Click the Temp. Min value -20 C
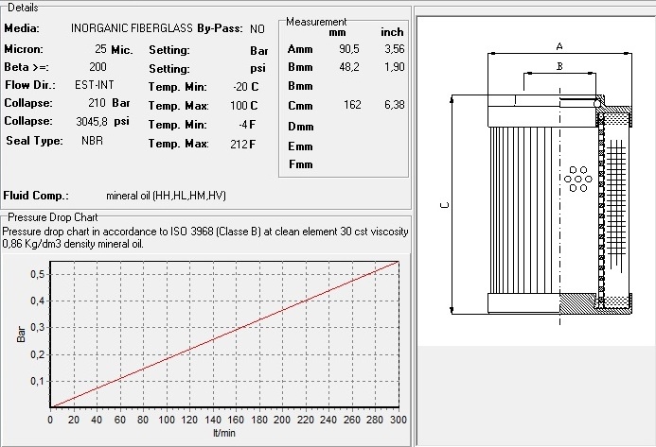This screenshot has height=447, width=656. [246, 87]
